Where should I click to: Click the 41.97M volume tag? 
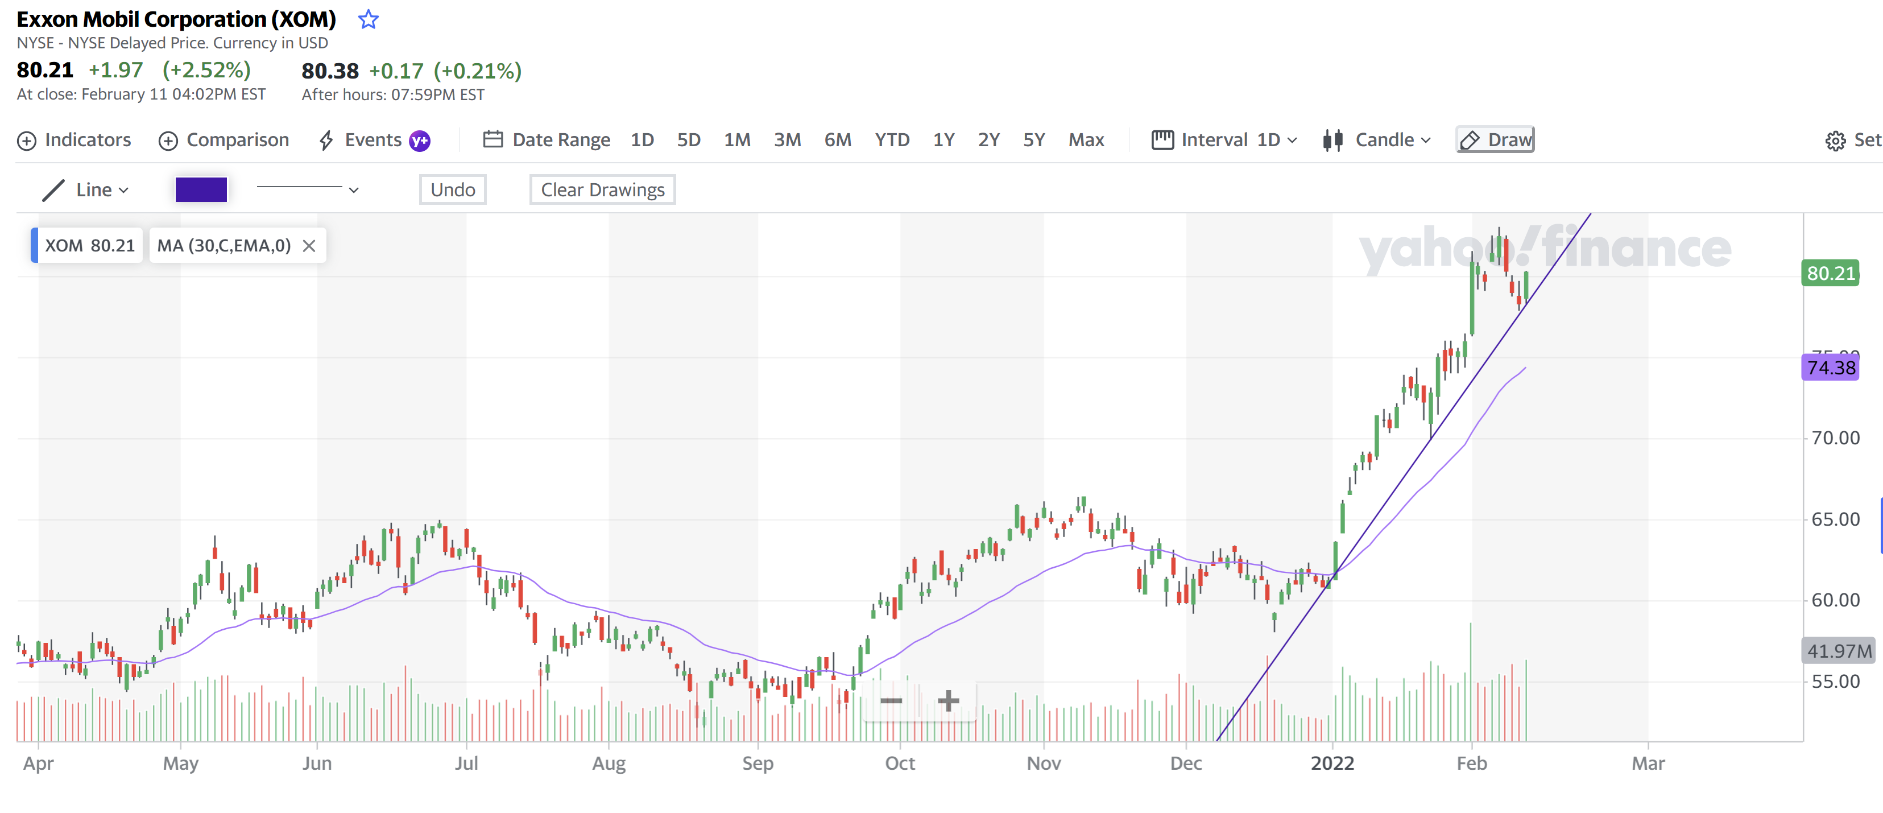[1839, 651]
